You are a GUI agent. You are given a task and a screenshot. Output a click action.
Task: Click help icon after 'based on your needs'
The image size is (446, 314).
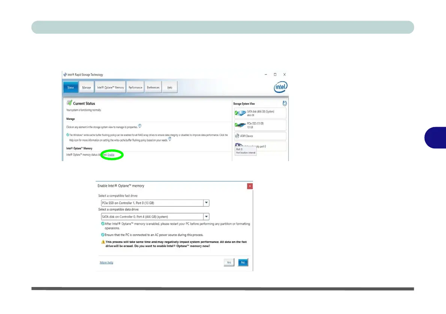click(170, 139)
